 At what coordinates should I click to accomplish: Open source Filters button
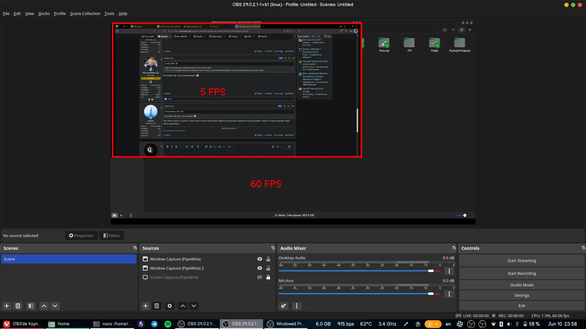click(x=112, y=235)
